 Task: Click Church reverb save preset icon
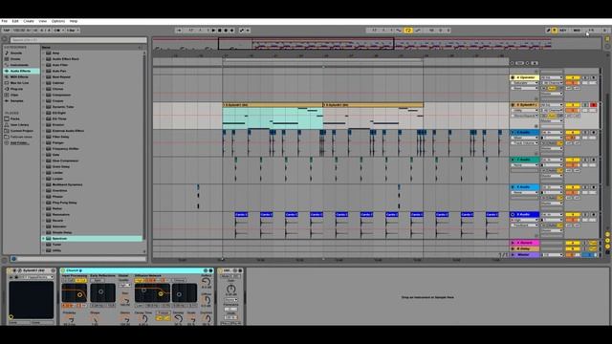(210, 270)
